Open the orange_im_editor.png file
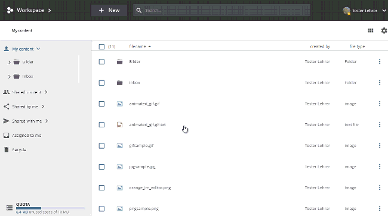Viewport: 388px width, 216px height. [x=150, y=187]
